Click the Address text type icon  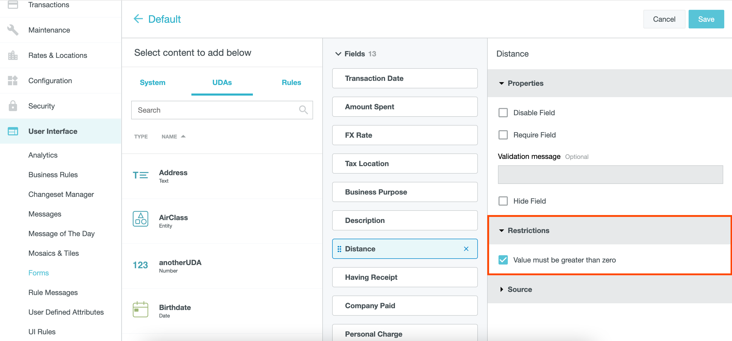coord(140,175)
